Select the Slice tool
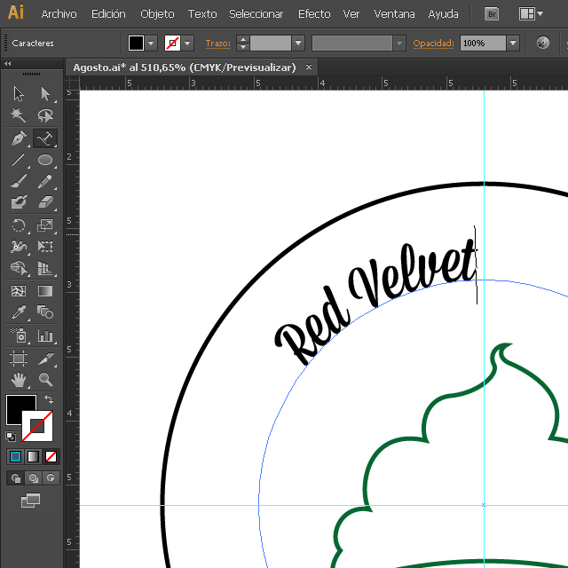The width and height of the screenshot is (568, 568). point(45,359)
